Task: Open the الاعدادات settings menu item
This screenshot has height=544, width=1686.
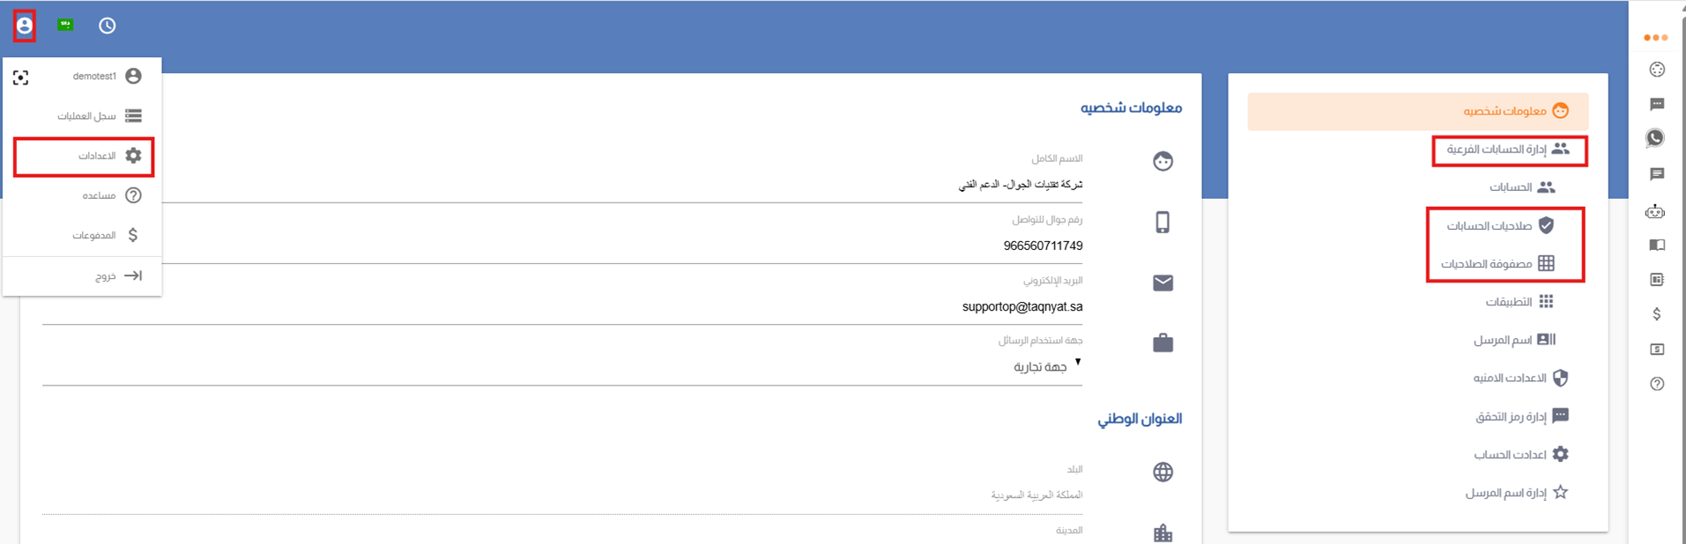Action: coord(84,156)
